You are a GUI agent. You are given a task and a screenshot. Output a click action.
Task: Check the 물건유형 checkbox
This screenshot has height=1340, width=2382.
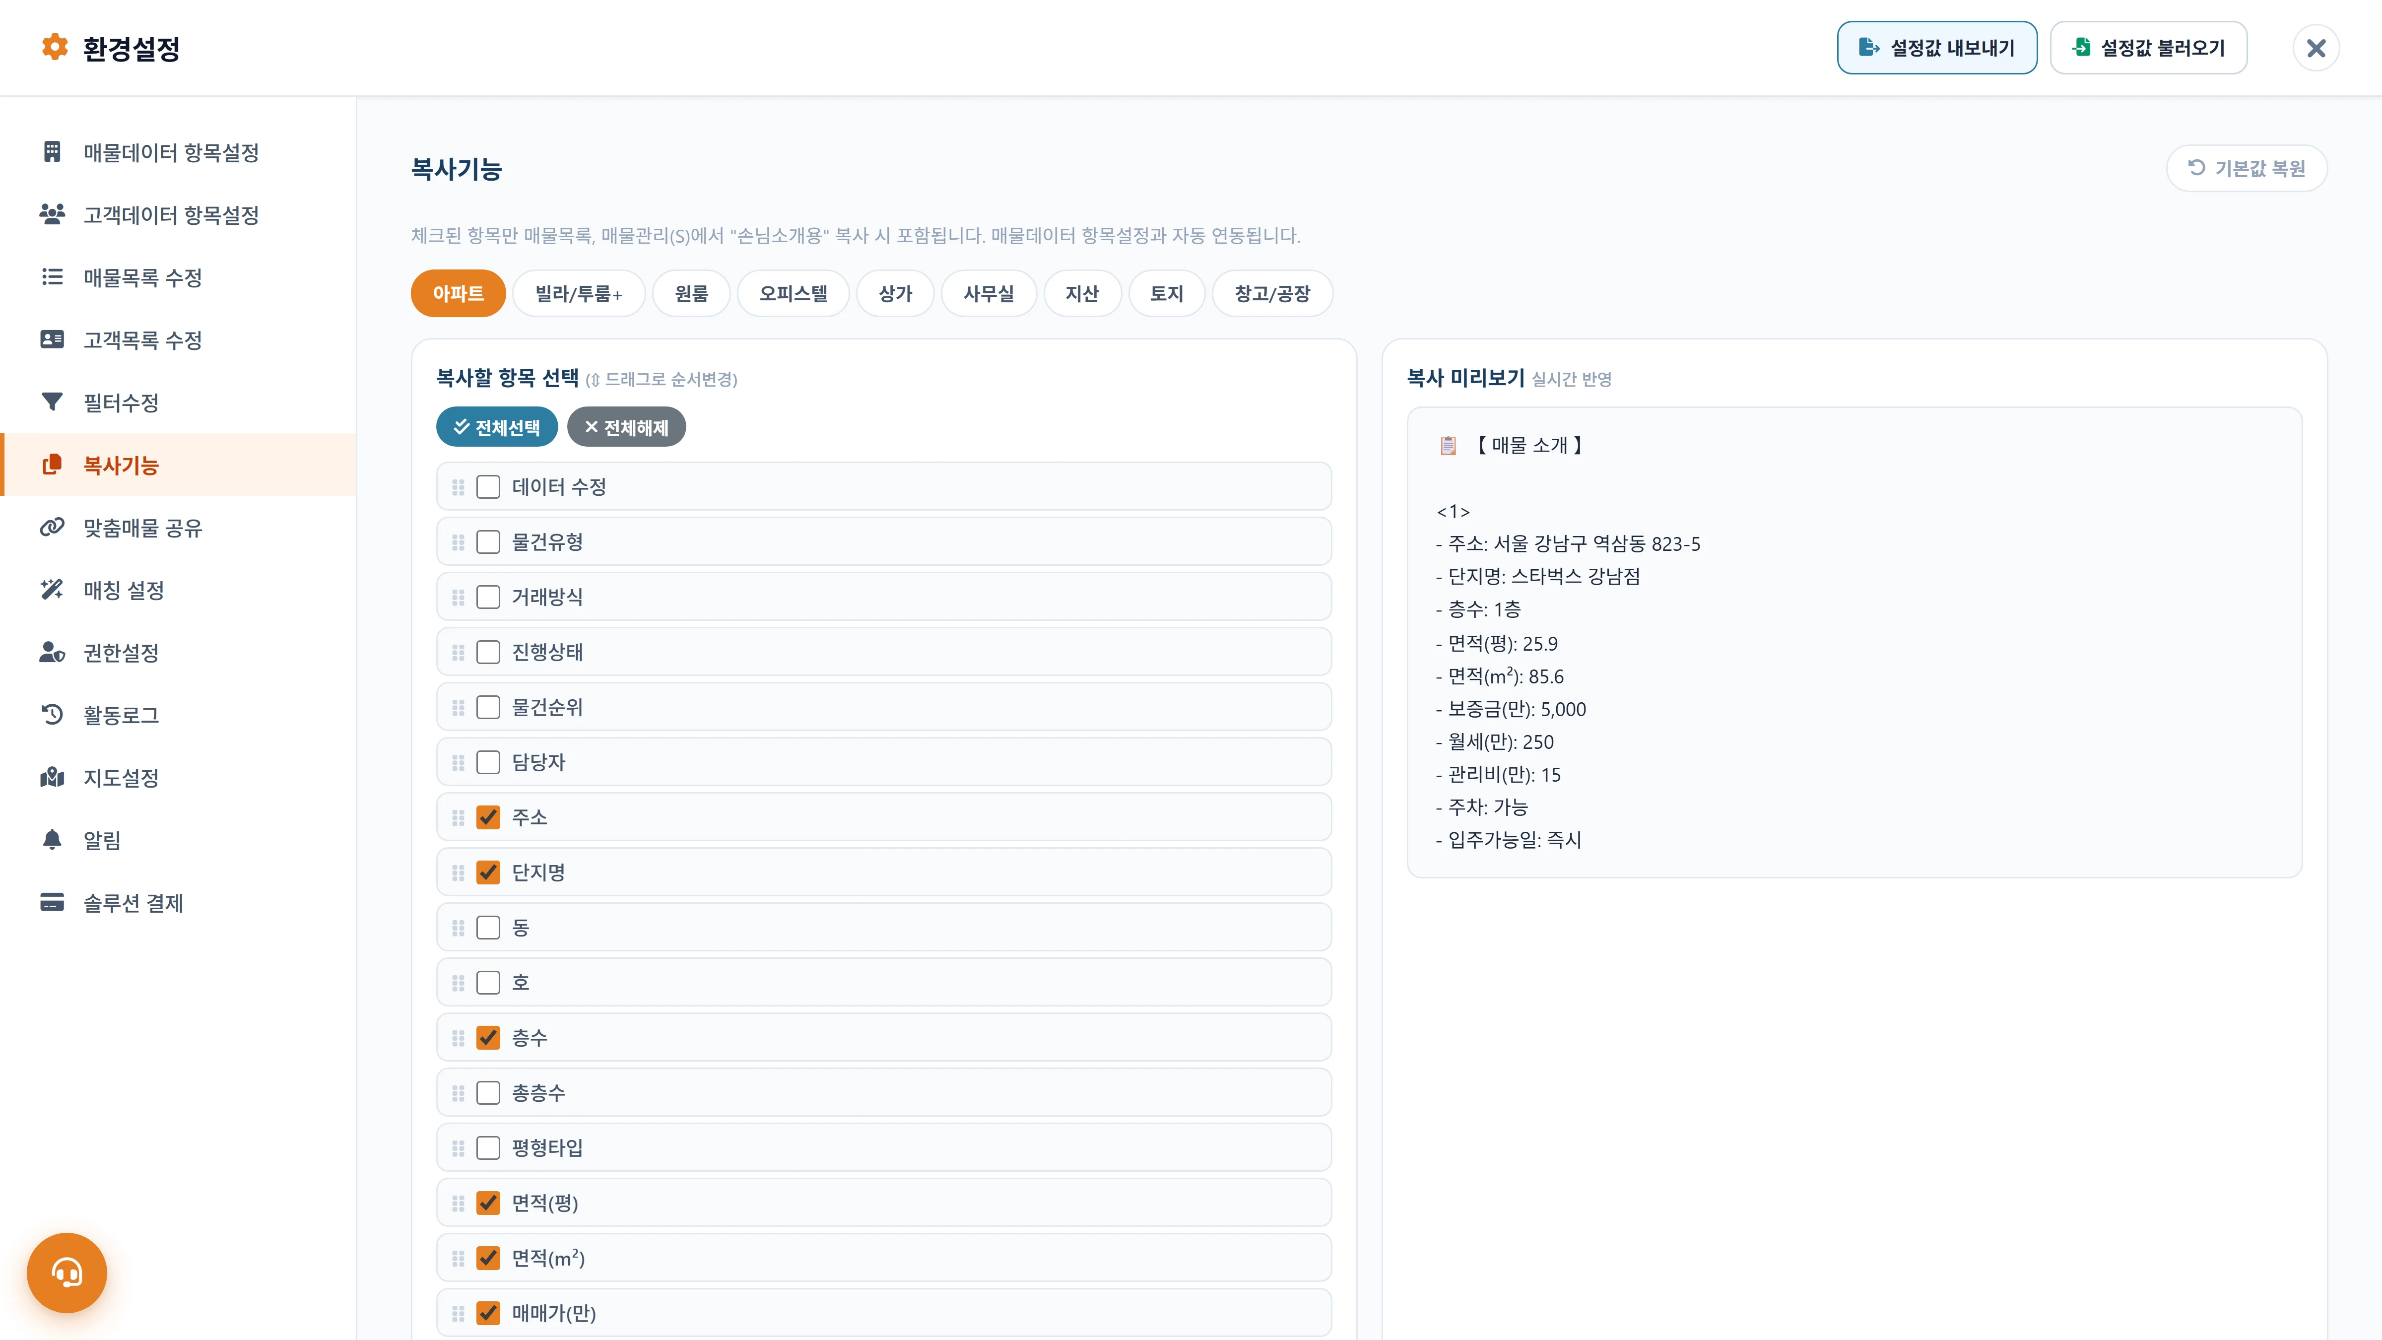[488, 542]
